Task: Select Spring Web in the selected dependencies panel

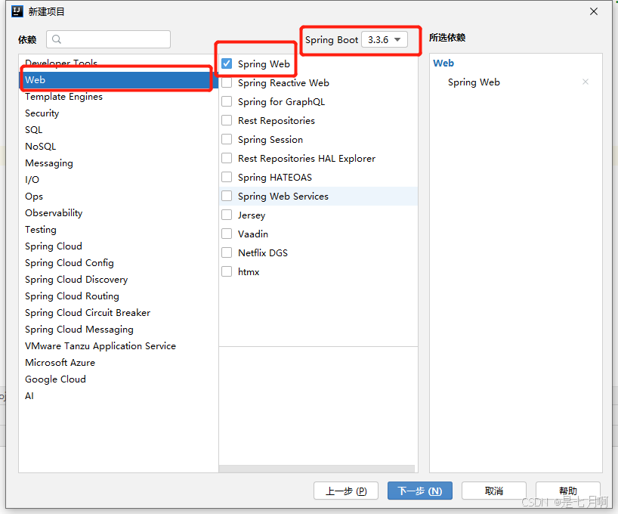Action: pyautogui.click(x=474, y=82)
